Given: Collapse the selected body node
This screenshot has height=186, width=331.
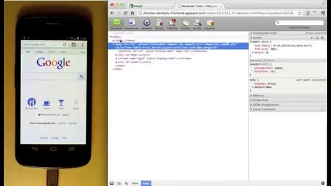Looking at the screenshot, I should [114, 44].
